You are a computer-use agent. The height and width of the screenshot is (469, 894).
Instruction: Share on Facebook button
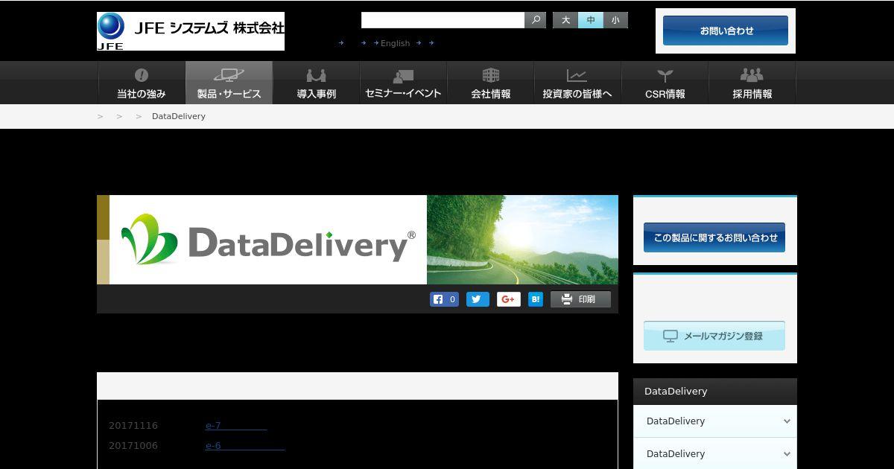(444, 299)
